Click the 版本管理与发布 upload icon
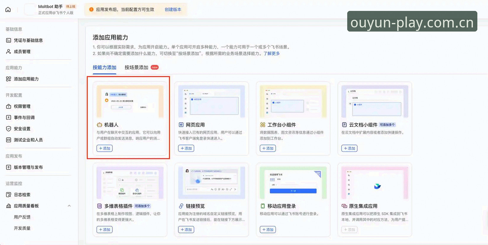488x245 pixels. pos(9,167)
